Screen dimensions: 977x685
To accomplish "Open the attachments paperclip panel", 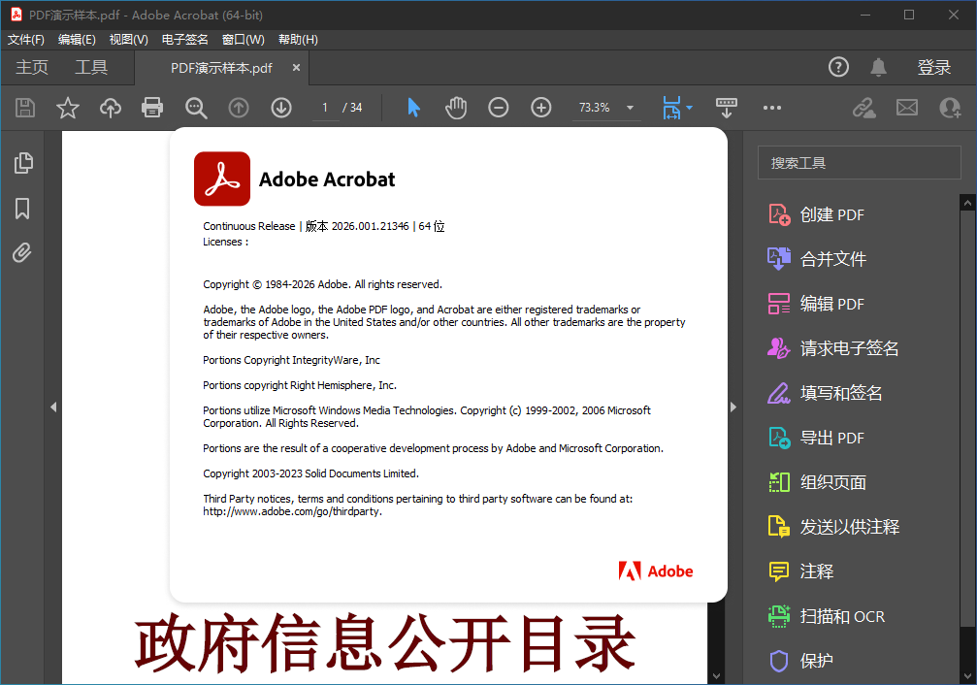I will (x=21, y=253).
